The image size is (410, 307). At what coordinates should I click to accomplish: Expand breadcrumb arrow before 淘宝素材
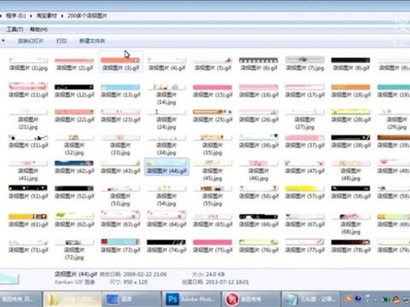click(x=31, y=16)
